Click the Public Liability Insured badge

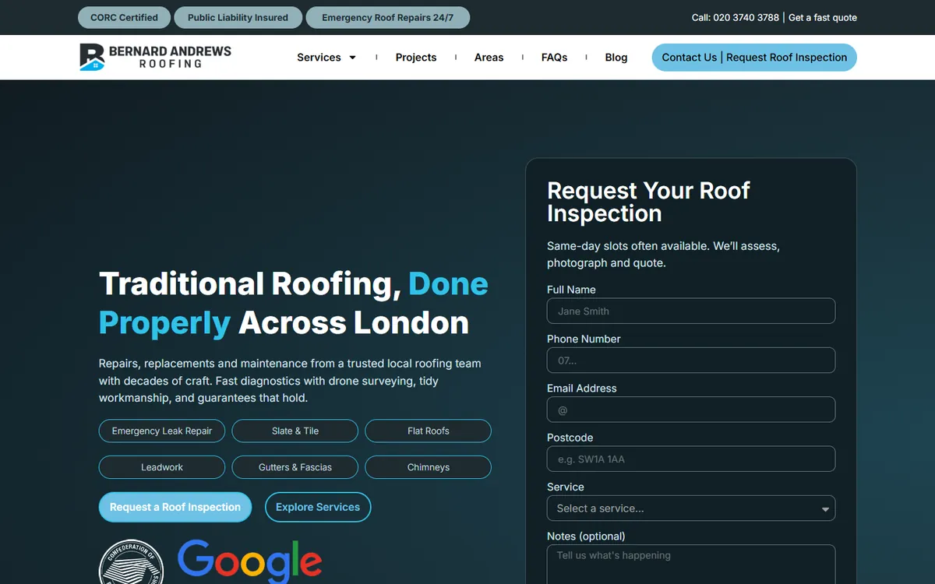click(x=238, y=17)
